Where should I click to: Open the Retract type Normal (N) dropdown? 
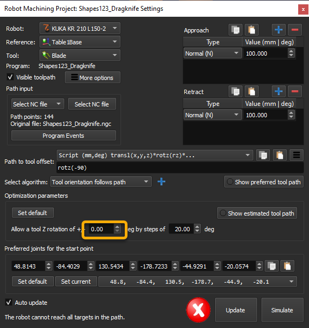pyautogui.click(x=212, y=115)
